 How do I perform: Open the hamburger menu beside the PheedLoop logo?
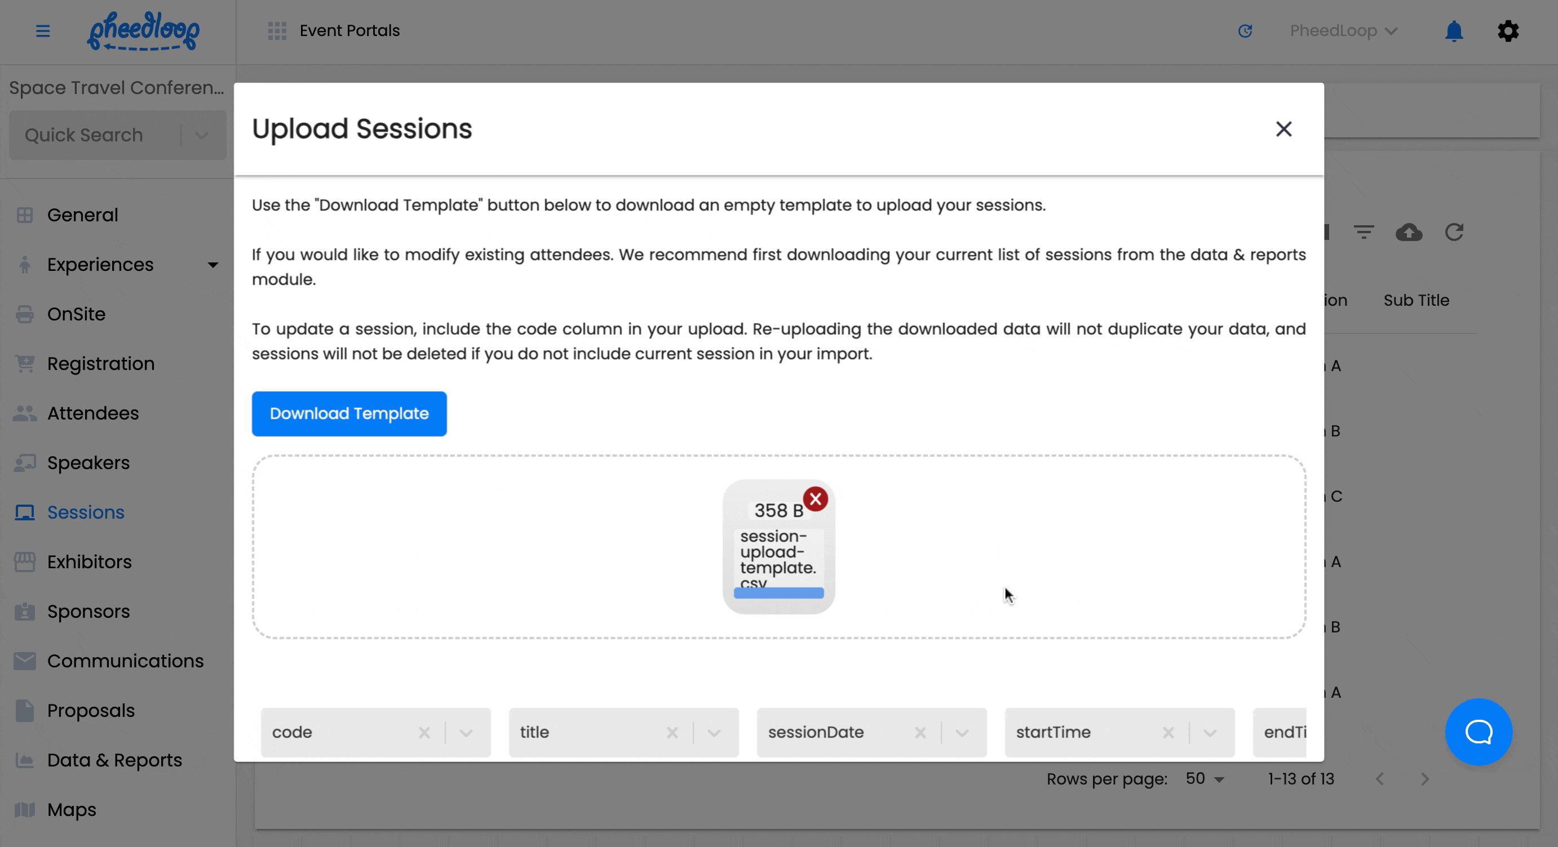pos(43,31)
